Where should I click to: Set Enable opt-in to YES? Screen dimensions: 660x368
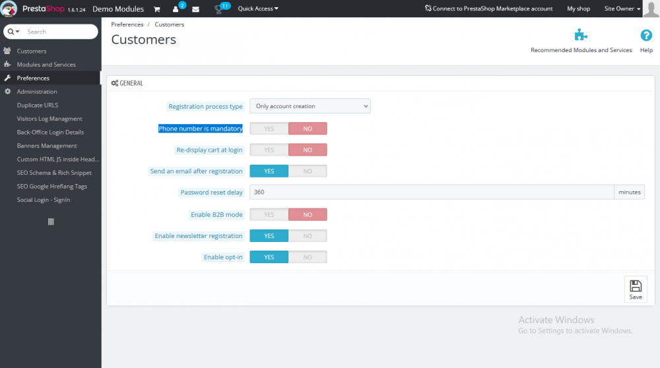click(x=269, y=257)
